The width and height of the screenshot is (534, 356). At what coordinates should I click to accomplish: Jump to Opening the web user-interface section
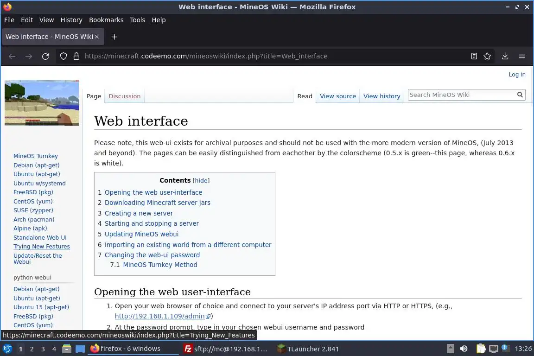tap(153, 192)
